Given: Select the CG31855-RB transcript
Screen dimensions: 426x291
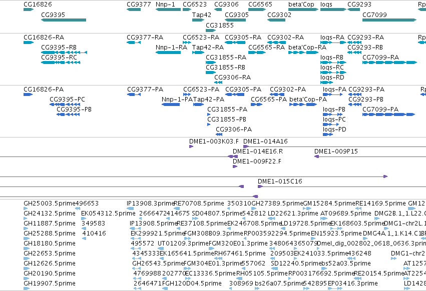Looking at the screenshot, I should click(211, 72).
